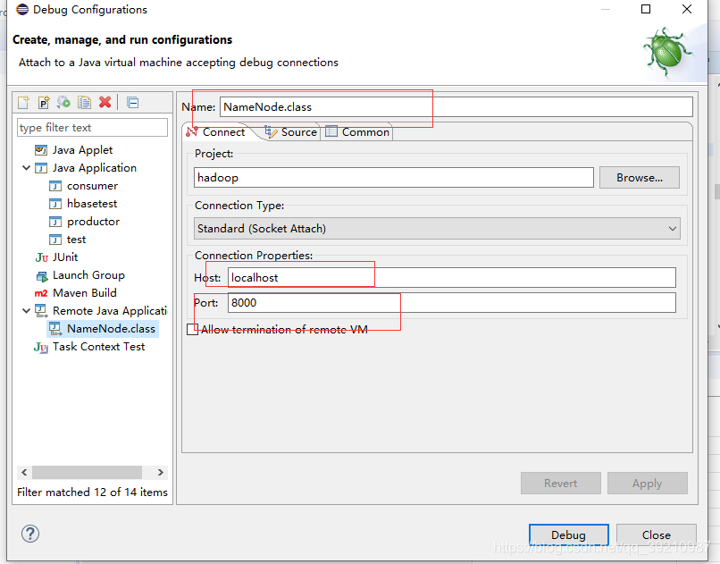Focus the type filter text box

(x=92, y=128)
